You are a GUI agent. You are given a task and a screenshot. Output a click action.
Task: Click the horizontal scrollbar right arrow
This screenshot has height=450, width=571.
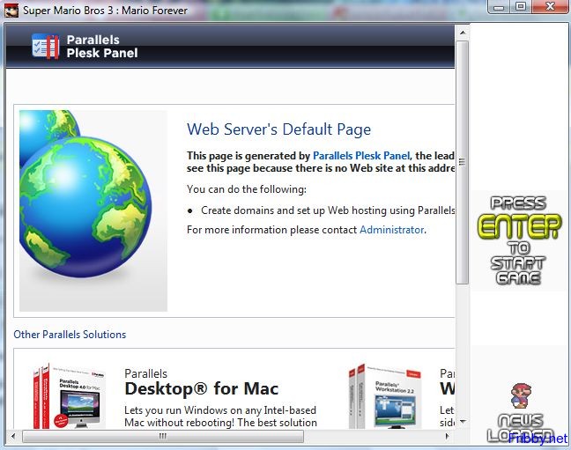coord(447,436)
